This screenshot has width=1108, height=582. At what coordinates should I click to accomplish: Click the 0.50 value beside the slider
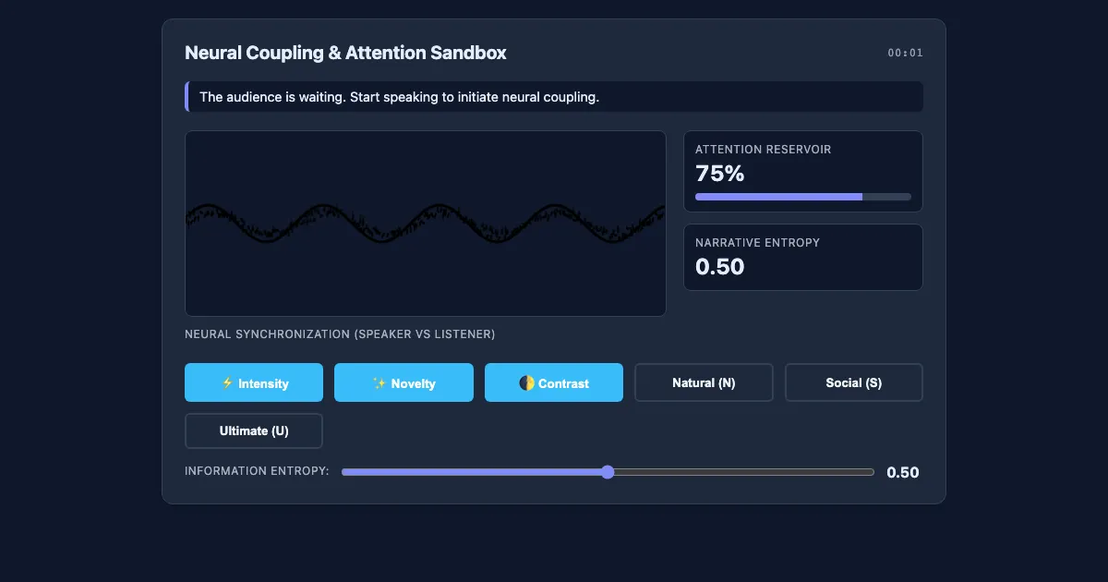(903, 472)
